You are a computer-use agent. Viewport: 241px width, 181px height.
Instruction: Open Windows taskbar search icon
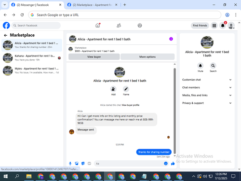[x=17, y=177]
